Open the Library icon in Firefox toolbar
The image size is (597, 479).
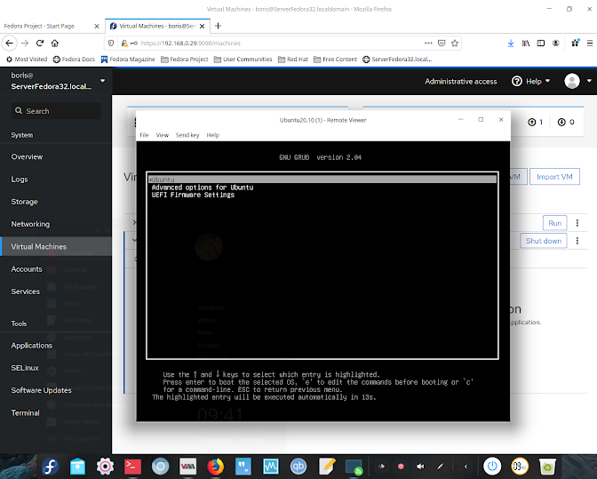click(526, 43)
